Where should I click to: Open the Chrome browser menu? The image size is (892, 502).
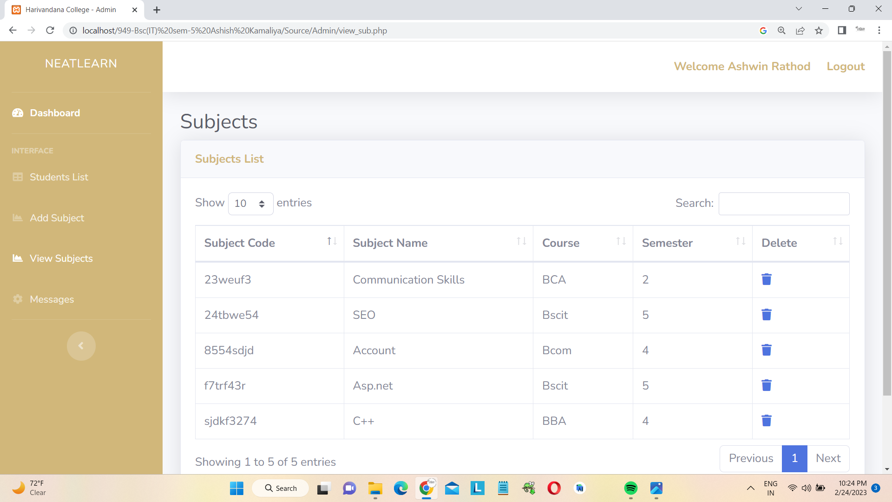(x=879, y=30)
